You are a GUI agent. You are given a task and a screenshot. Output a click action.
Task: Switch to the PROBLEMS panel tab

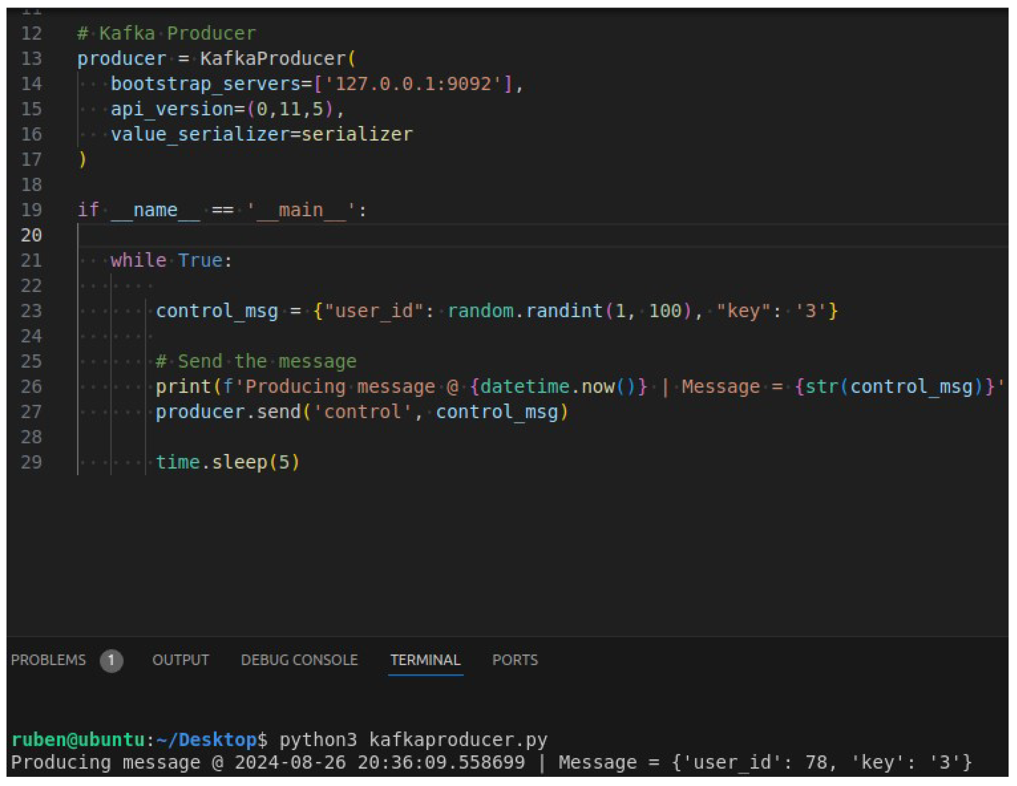click(49, 660)
